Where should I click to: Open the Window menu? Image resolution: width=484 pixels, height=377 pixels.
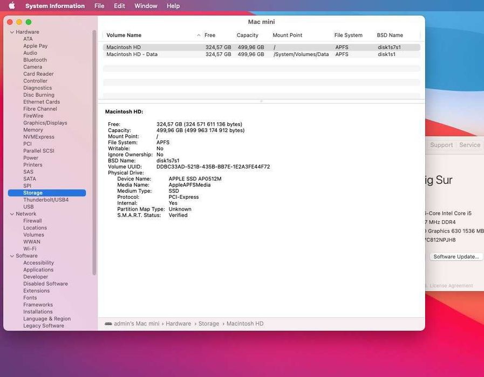coord(146,6)
